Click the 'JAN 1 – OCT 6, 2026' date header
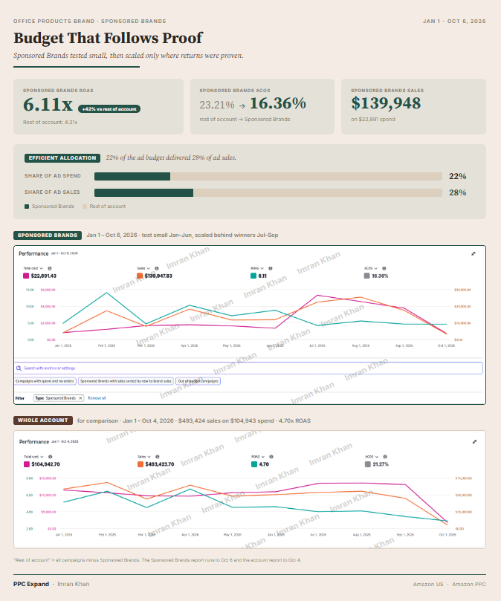 click(454, 21)
